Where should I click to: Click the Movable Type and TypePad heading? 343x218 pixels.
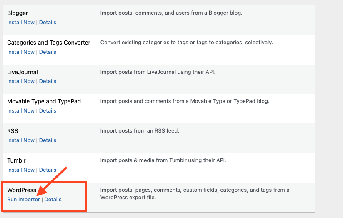[44, 102]
